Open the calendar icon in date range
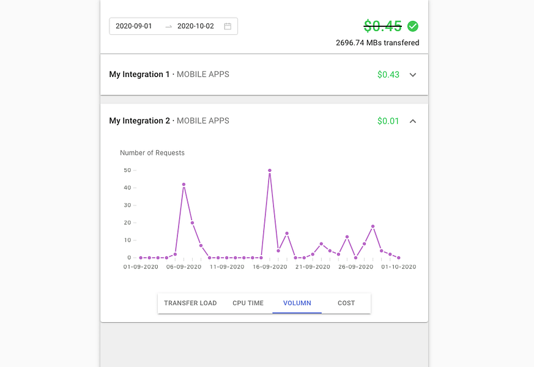Image resolution: width=534 pixels, height=367 pixels. (228, 26)
